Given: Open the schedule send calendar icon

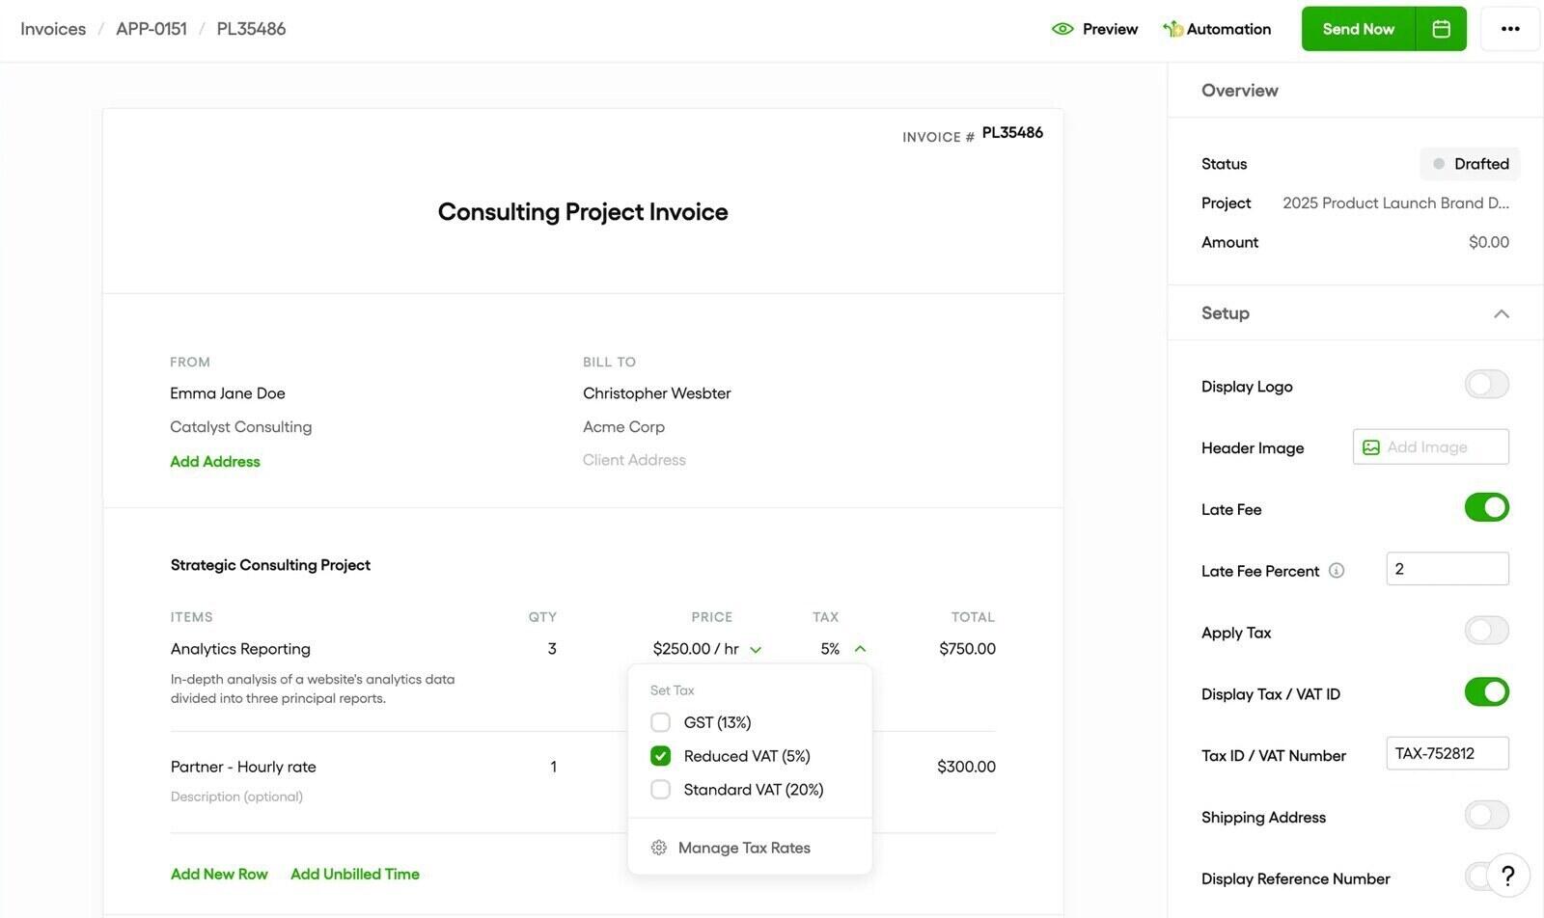Looking at the screenshot, I should tap(1441, 29).
